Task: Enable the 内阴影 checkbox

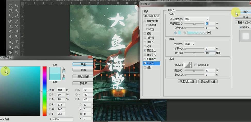Action: (x=145, y=38)
